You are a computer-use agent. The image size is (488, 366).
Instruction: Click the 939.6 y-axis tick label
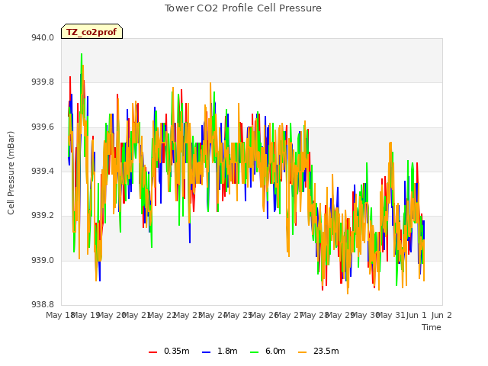pyautogui.click(x=43, y=127)
